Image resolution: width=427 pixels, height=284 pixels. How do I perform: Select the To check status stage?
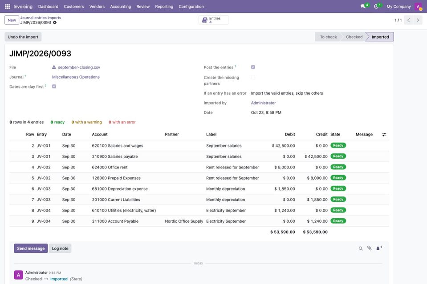(328, 37)
